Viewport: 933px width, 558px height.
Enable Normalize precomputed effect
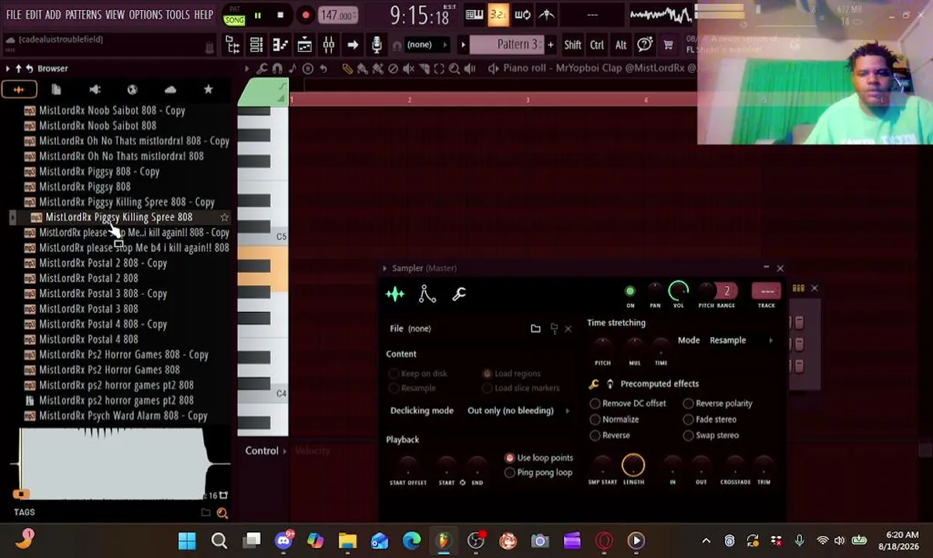[595, 419]
